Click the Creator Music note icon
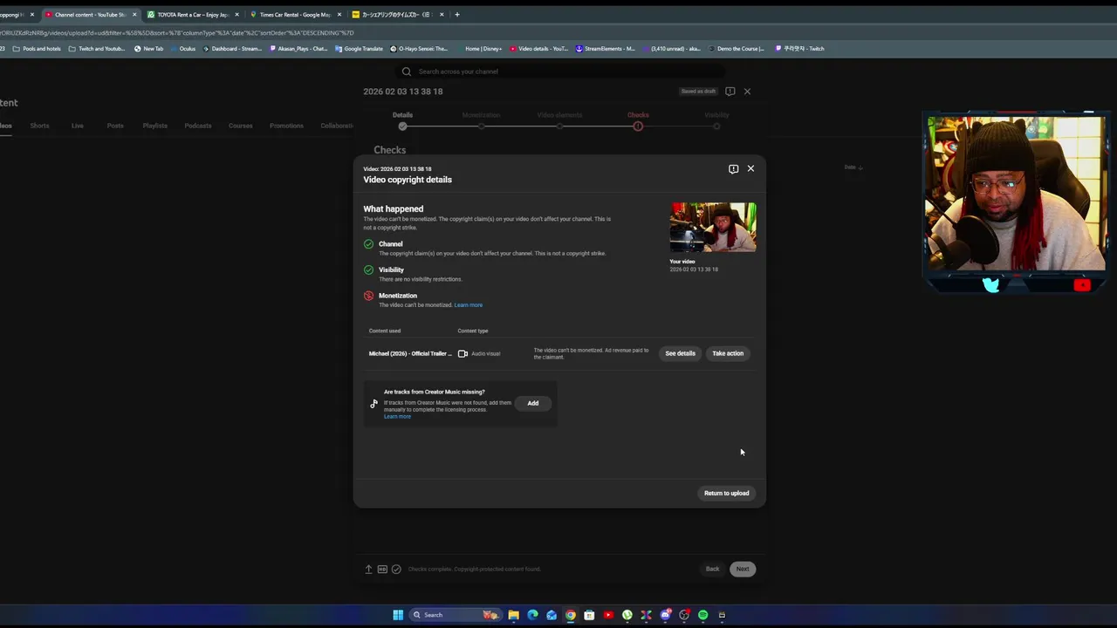1117x628 pixels. tap(373, 403)
